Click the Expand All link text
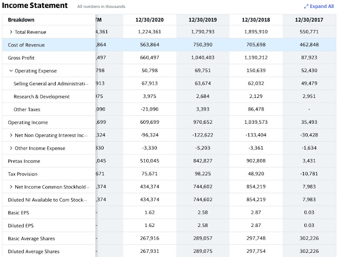The width and height of the screenshot is (337, 257). click(322, 6)
